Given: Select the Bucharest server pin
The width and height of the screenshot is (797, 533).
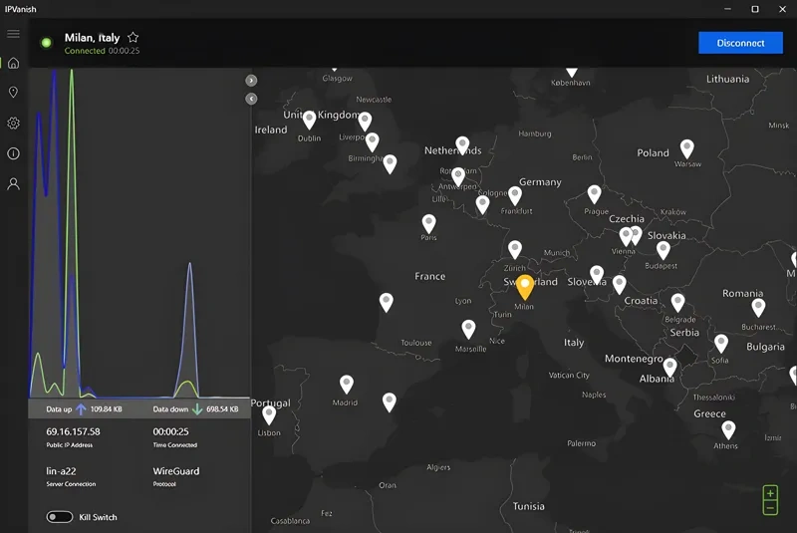Looking at the screenshot, I should coord(758,308).
